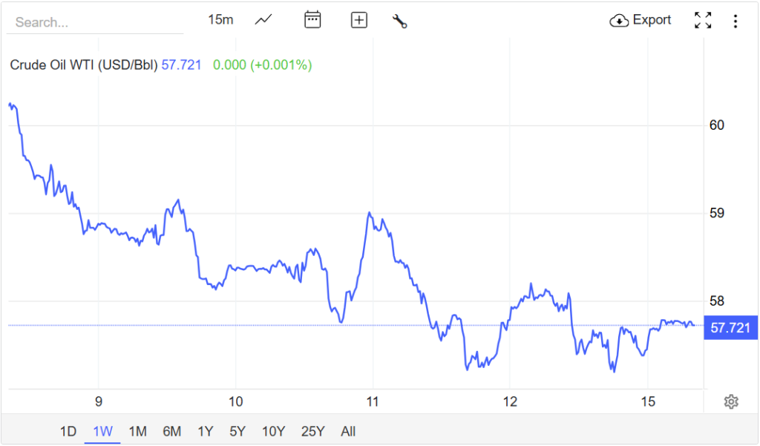The image size is (760, 446).
Task: Open the calendar date range picker
Action: coord(312,20)
